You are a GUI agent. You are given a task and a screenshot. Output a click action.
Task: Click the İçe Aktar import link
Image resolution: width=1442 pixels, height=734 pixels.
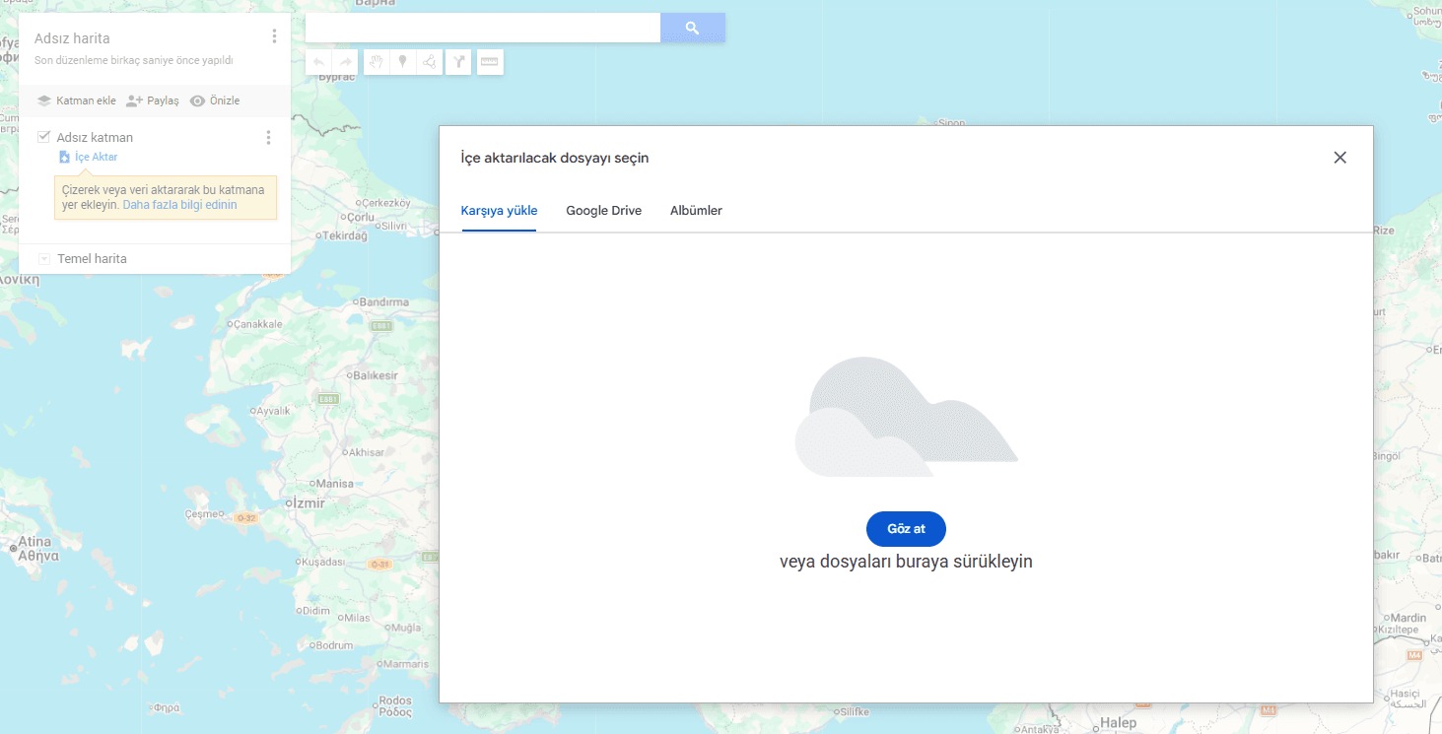point(96,157)
